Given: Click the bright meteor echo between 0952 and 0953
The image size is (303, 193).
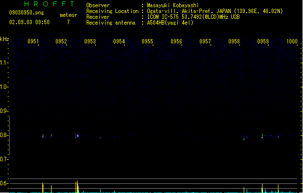Looking at the screenshot, I should (x=77, y=136).
